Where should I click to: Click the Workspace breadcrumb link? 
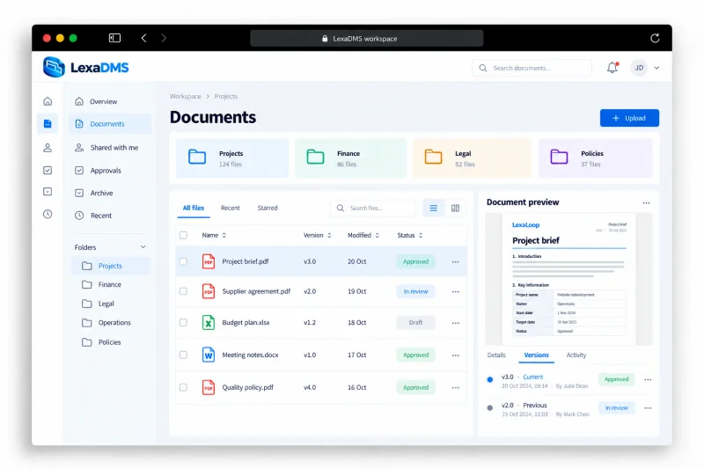(x=186, y=96)
